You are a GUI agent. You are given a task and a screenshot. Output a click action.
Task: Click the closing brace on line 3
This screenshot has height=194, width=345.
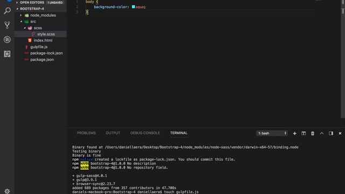87,12
